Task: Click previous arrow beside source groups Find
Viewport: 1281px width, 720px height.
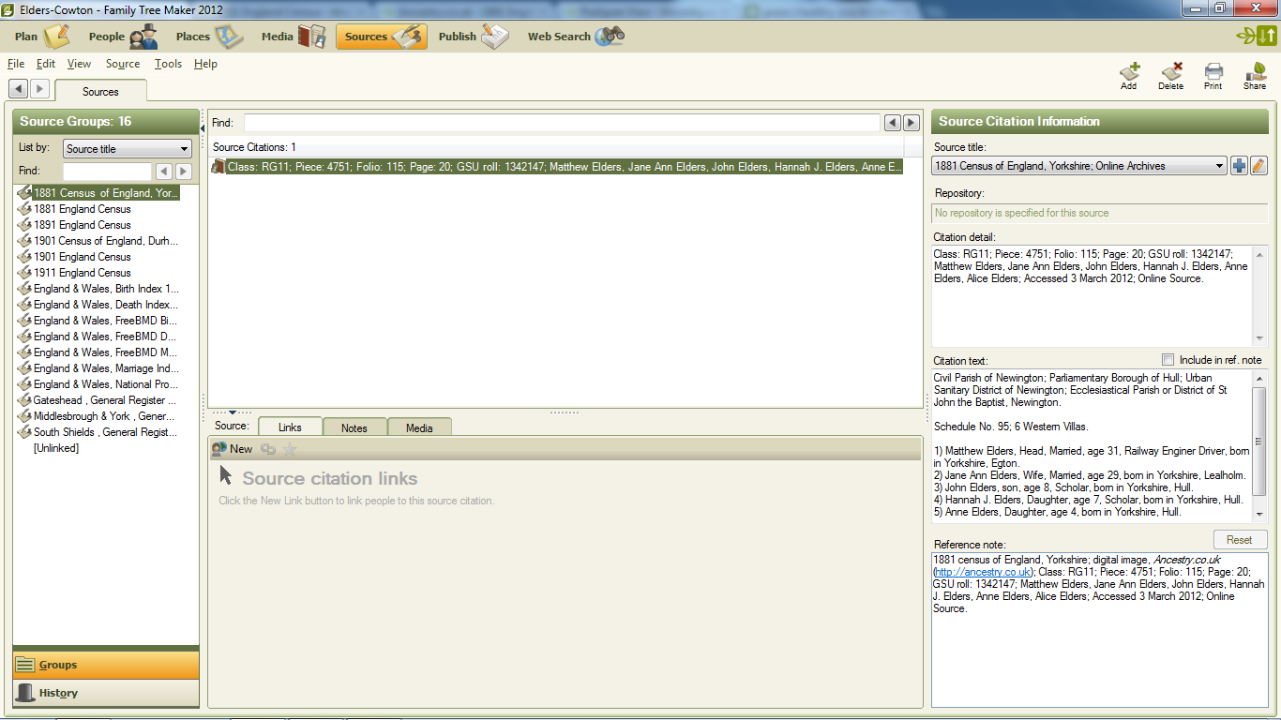Action: click(x=164, y=172)
